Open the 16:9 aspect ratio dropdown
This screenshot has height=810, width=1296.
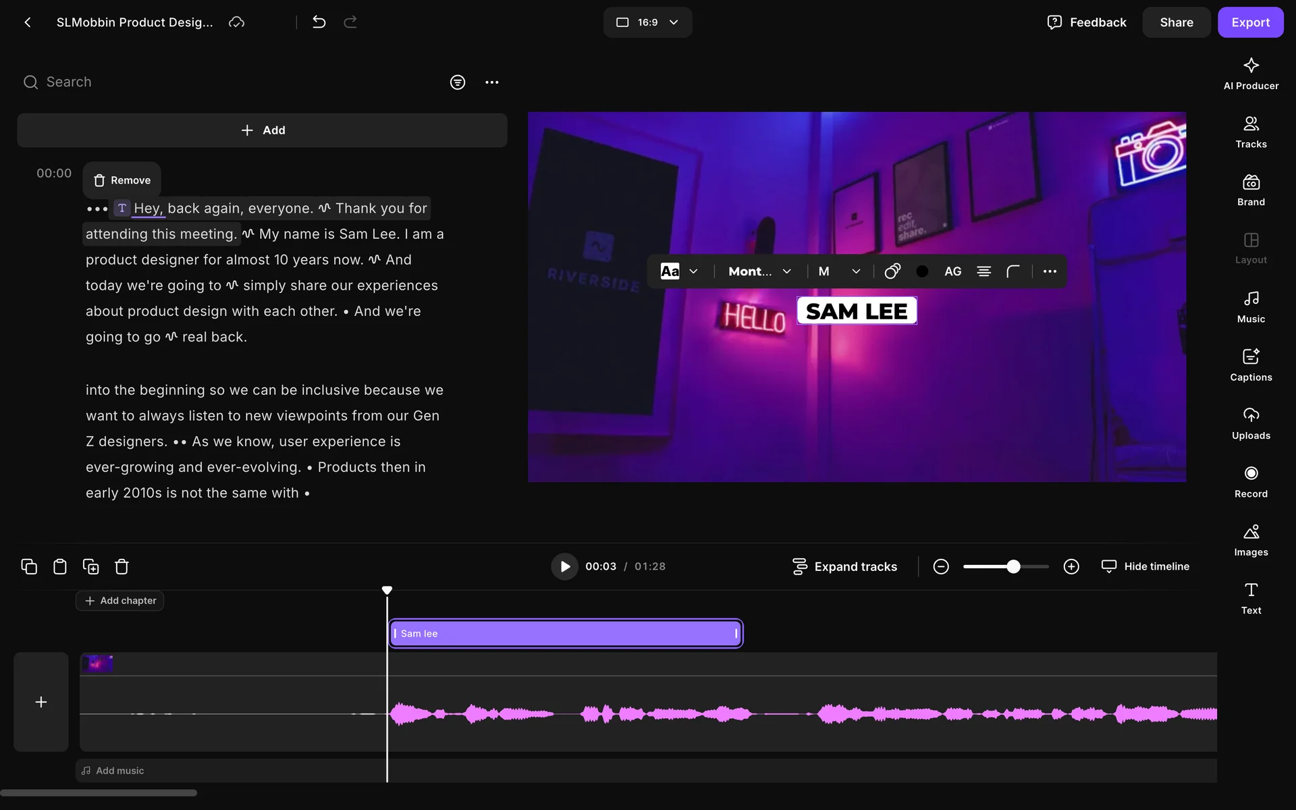pyautogui.click(x=647, y=22)
